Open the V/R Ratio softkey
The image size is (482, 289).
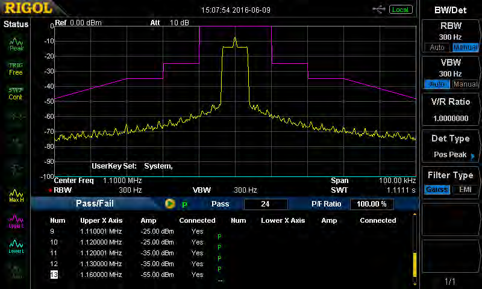[x=450, y=110]
